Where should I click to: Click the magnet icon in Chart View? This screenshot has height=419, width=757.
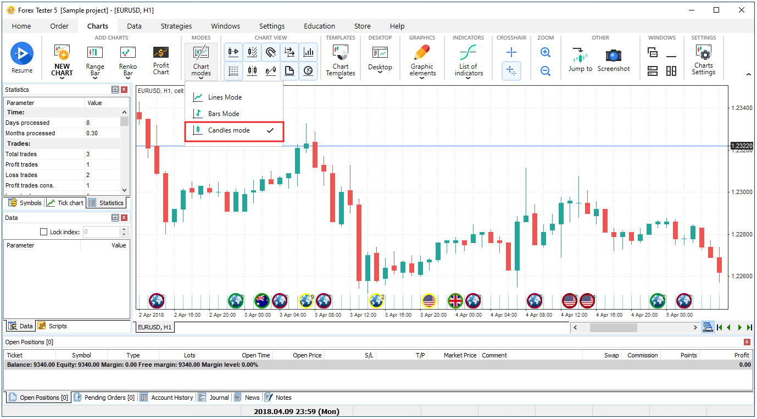(270, 52)
